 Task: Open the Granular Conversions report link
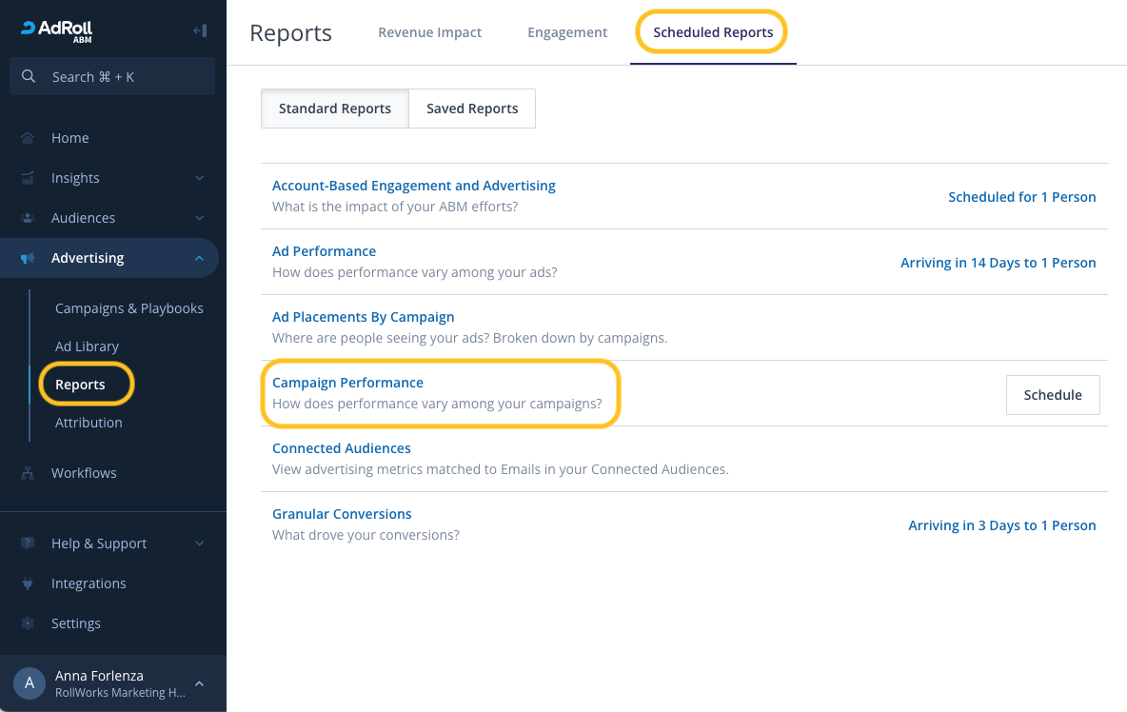click(x=342, y=513)
